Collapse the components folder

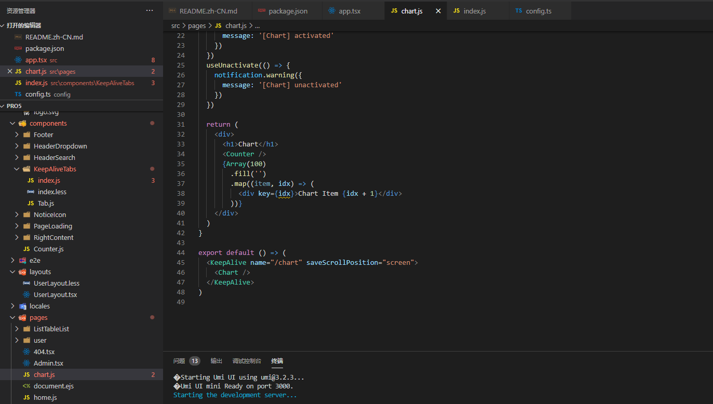[x=12, y=123]
